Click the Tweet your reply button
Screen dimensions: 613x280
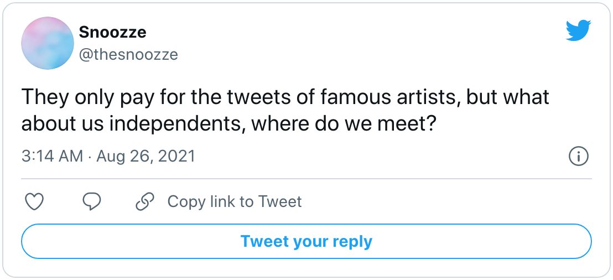click(306, 241)
